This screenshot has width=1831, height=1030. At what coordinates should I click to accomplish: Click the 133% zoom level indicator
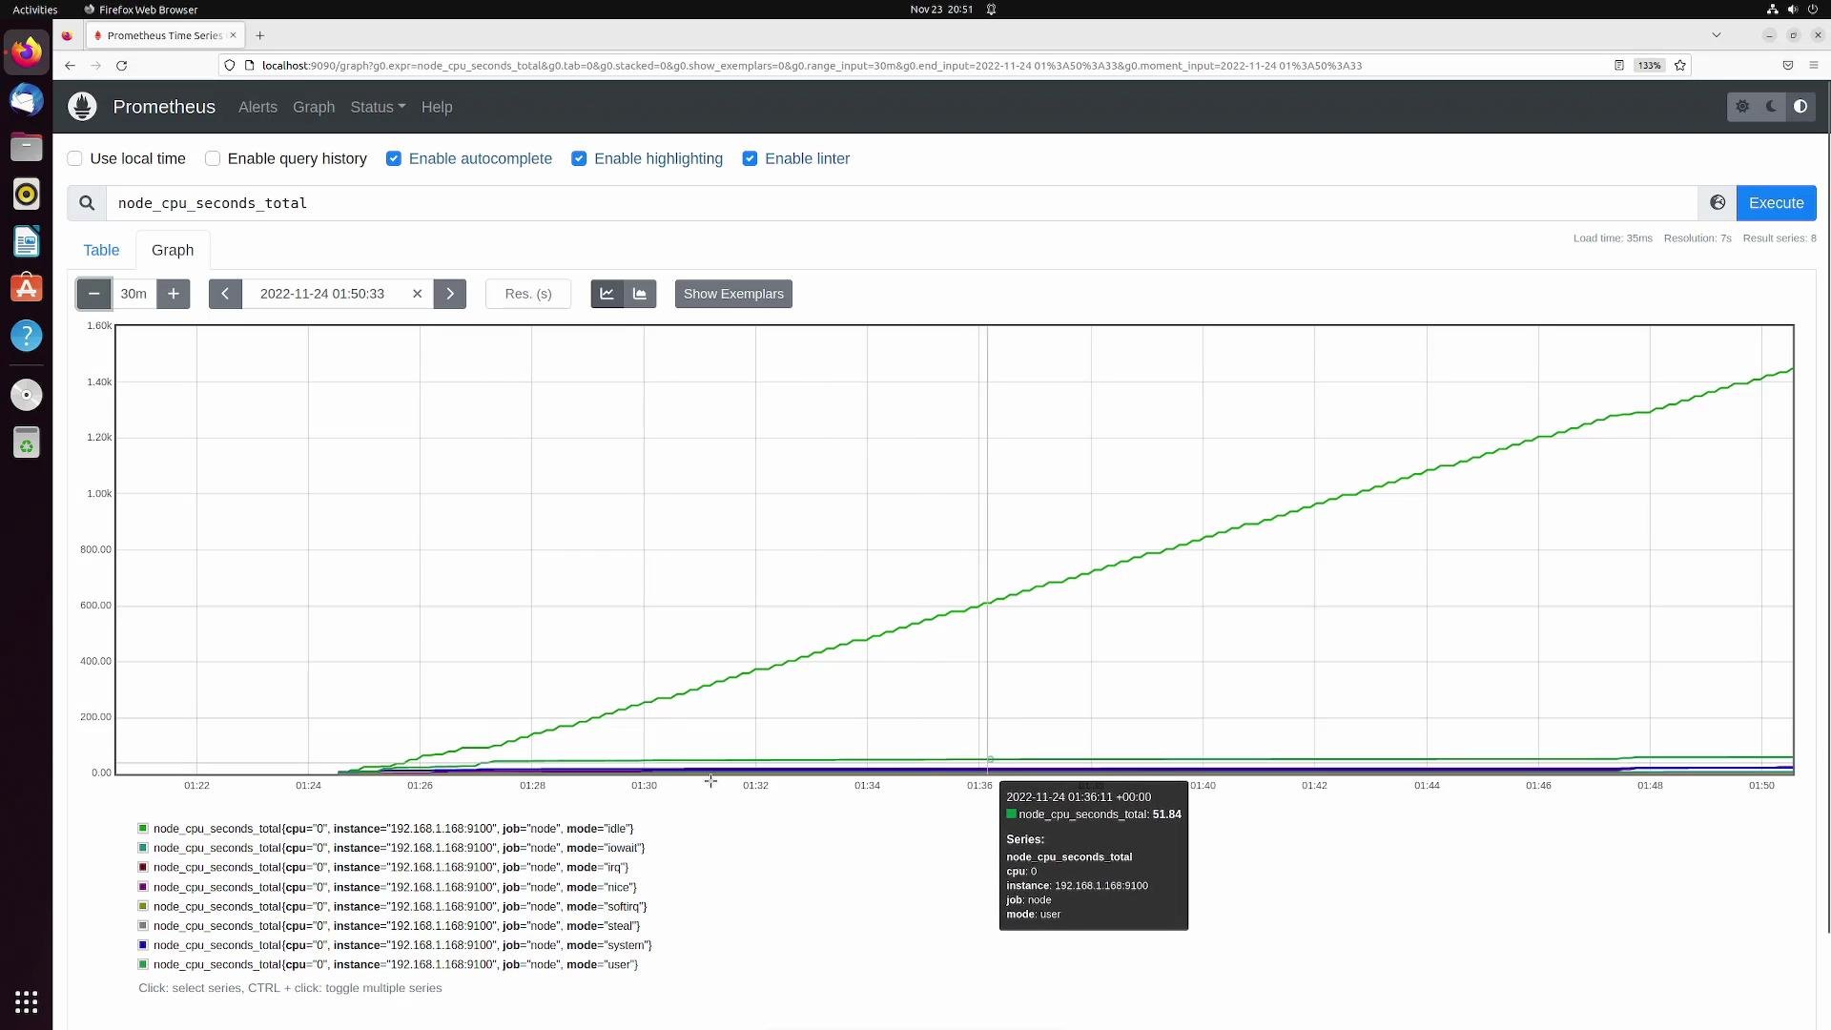coord(1649,66)
